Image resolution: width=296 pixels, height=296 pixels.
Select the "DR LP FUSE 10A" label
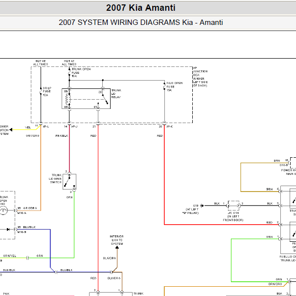(47, 91)
